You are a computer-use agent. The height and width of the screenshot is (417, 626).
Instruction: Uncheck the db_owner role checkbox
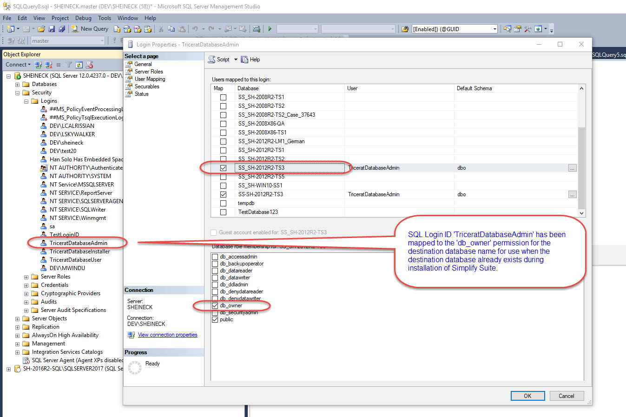[x=215, y=305]
